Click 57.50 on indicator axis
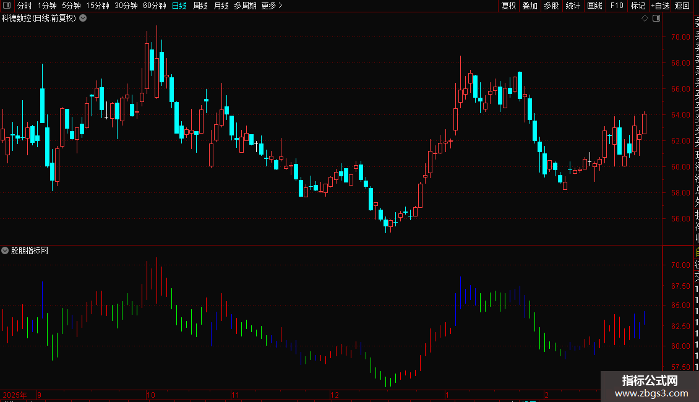The height and width of the screenshot is (402, 699). click(680, 367)
